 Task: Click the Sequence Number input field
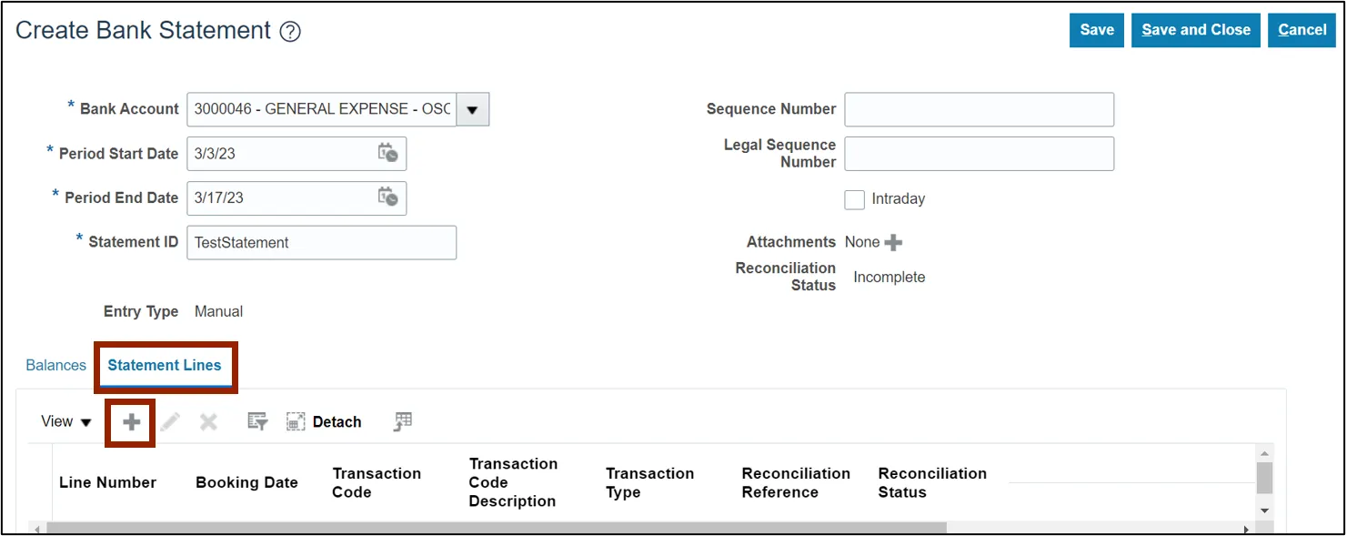[x=979, y=109]
